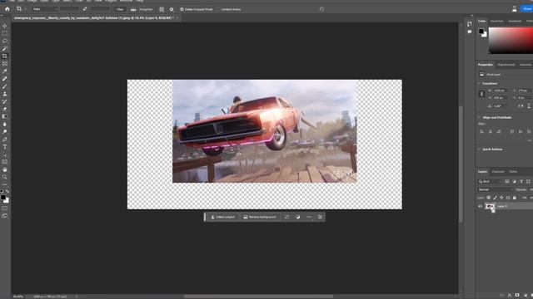Select the Lasso tool
Image resolution: width=533 pixels, height=299 pixels.
tap(5, 41)
